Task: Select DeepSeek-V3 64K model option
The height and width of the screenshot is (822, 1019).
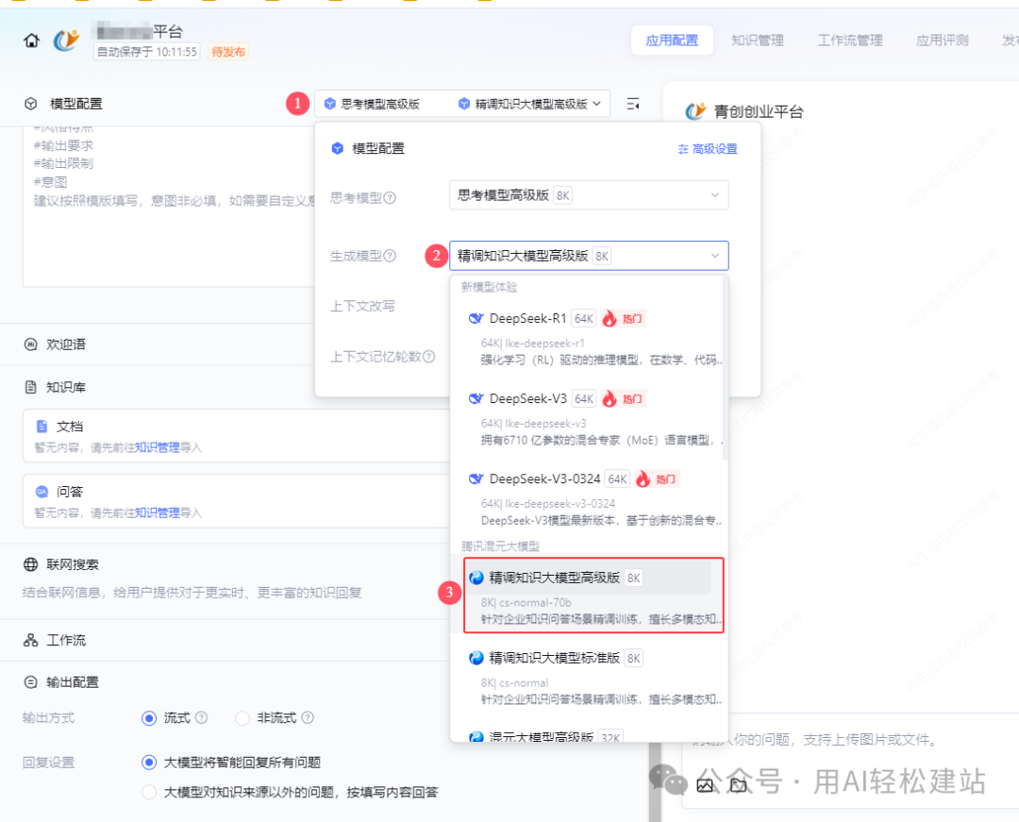Action: click(588, 419)
